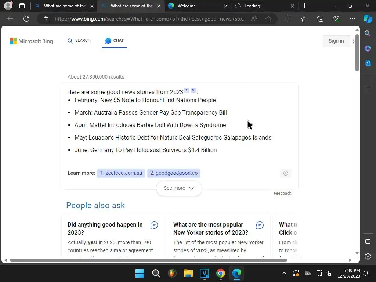Switch to the Welcome tab

coord(197,6)
